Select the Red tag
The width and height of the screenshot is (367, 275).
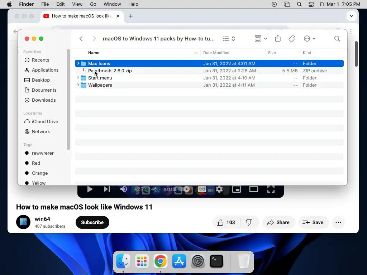coord(32,163)
